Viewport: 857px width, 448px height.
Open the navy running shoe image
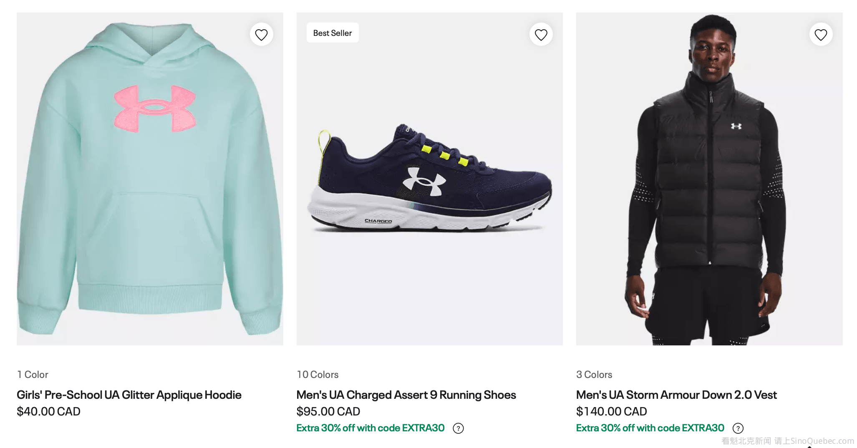click(429, 179)
